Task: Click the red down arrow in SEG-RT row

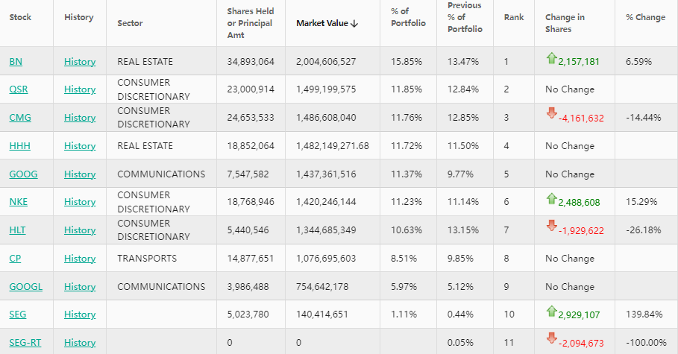Action: point(551,338)
